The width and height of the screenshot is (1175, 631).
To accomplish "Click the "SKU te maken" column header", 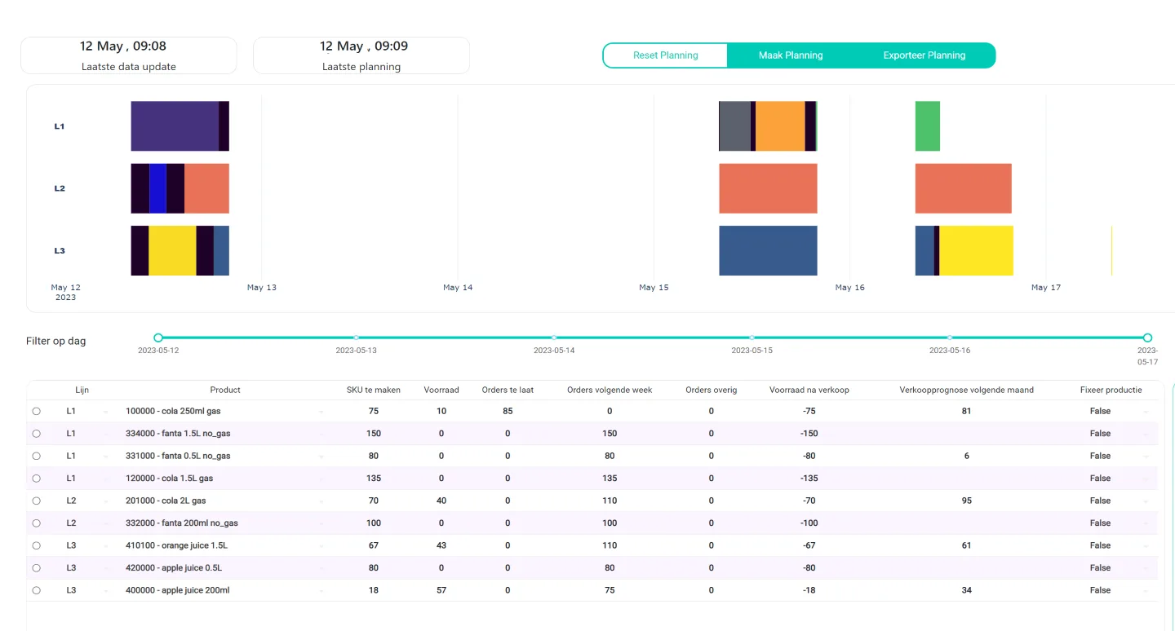I will click(374, 390).
